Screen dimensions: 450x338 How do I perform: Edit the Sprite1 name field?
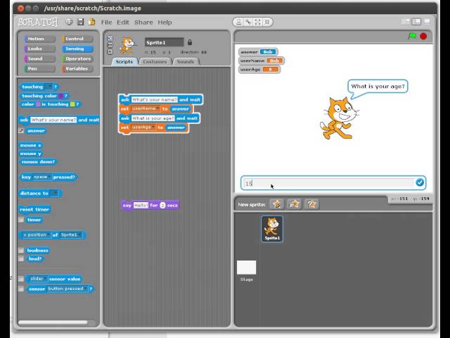click(164, 42)
